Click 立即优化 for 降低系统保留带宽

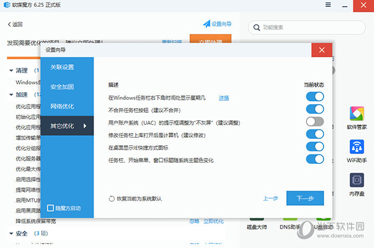tap(213, 221)
